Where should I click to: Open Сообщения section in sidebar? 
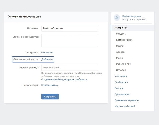pos(121,82)
